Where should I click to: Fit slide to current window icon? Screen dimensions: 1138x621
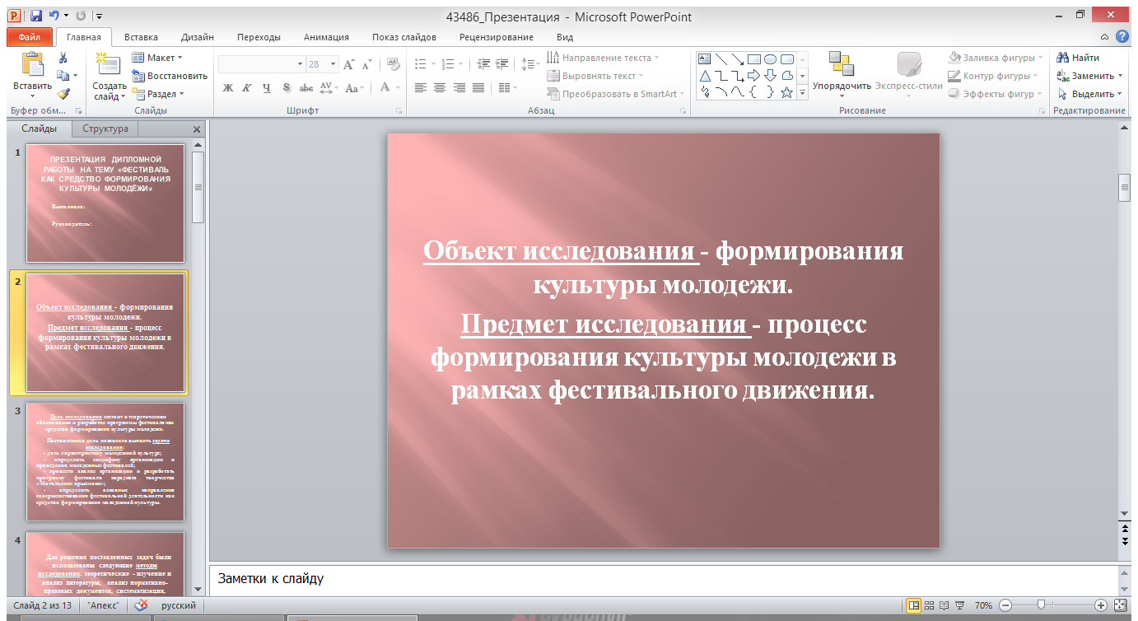click(x=1120, y=605)
